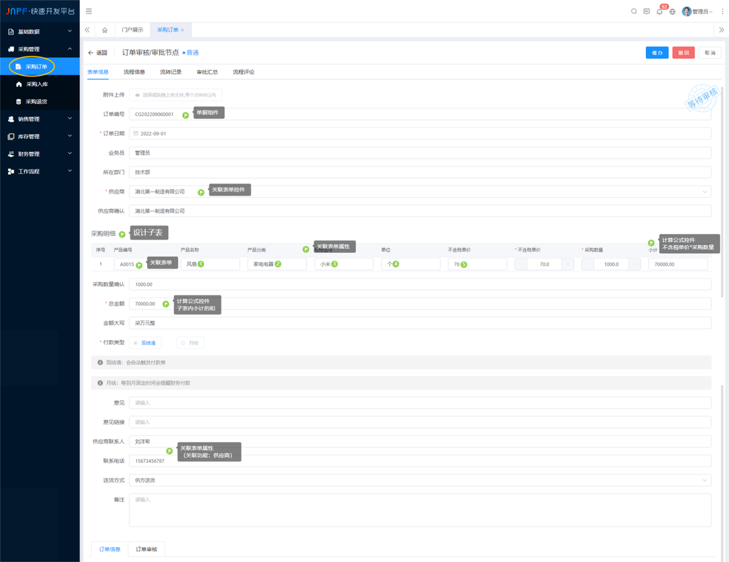The width and height of the screenshot is (729, 562).
Task: Expand the 财务管理 sidebar menu
Action: pyautogui.click(x=40, y=154)
